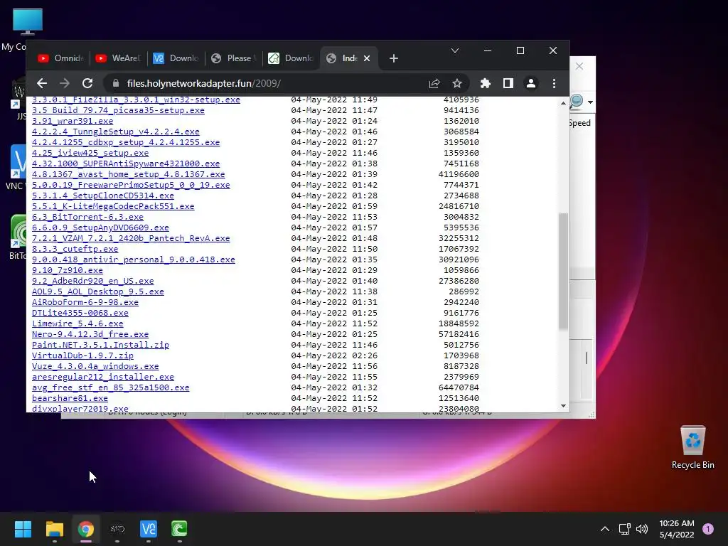728x546 pixels.
Task: Click SetupAnyDVD6609.exe link
Action: coord(100,228)
